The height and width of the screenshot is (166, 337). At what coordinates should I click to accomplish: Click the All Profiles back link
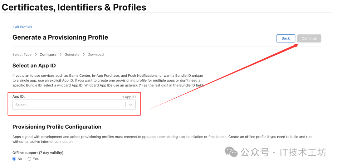click(x=22, y=27)
